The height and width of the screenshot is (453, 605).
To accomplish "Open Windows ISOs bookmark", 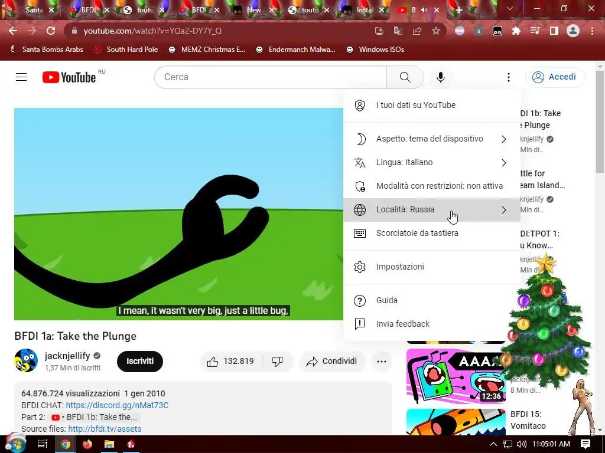I will coord(375,50).
